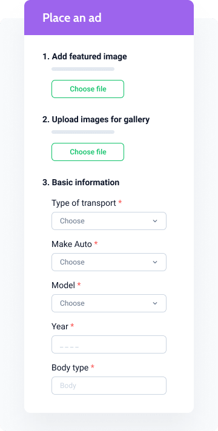Click the Type of transport label
The width and height of the screenshot is (218, 431).
pos(84,203)
